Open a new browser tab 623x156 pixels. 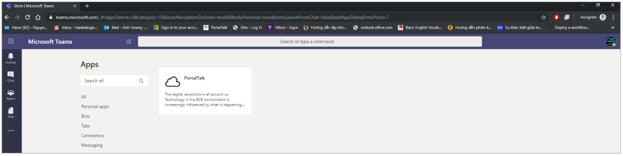87,6
